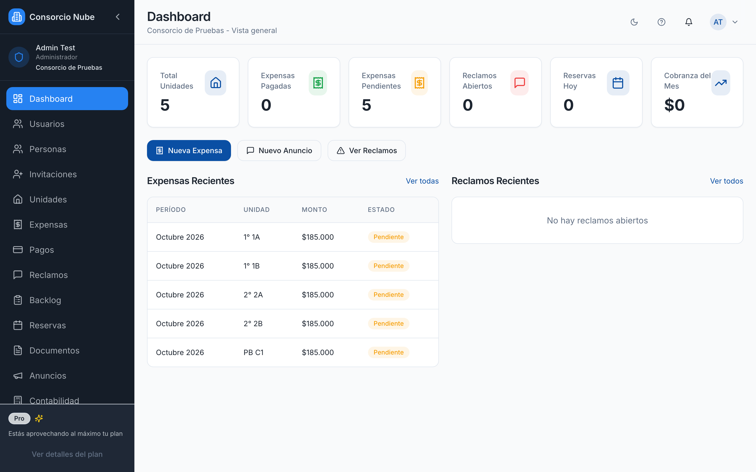Click Ver todos link for reclamos
The height and width of the screenshot is (472, 756).
pos(726,181)
